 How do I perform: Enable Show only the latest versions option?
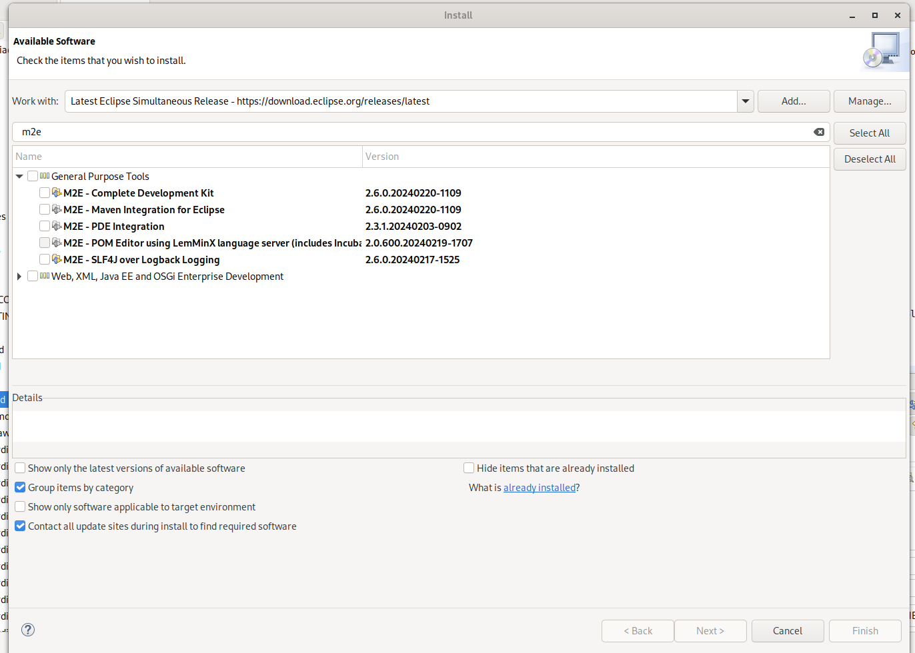[x=20, y=468]
